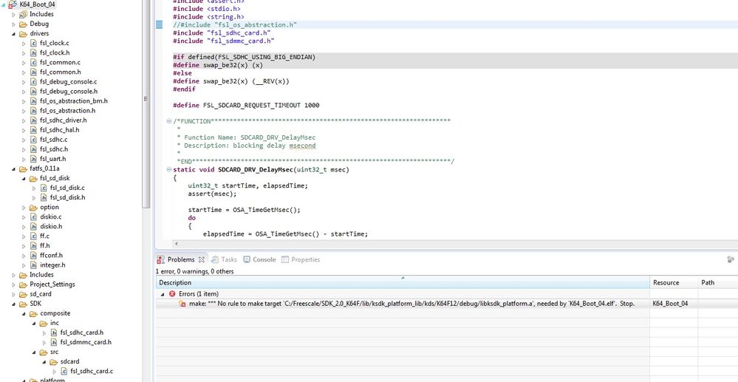Click the red error icon beside Errors
The width and height of the screenshot is (738, 382).
pyautogui.click(x=172, y=294)
